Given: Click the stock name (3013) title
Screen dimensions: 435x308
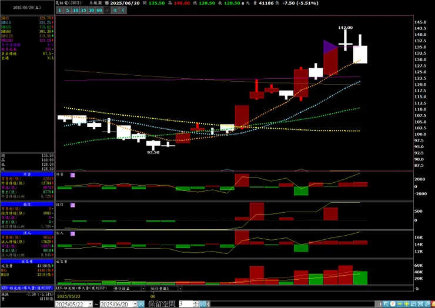Looking at the screenshot, I should [69, 3].
